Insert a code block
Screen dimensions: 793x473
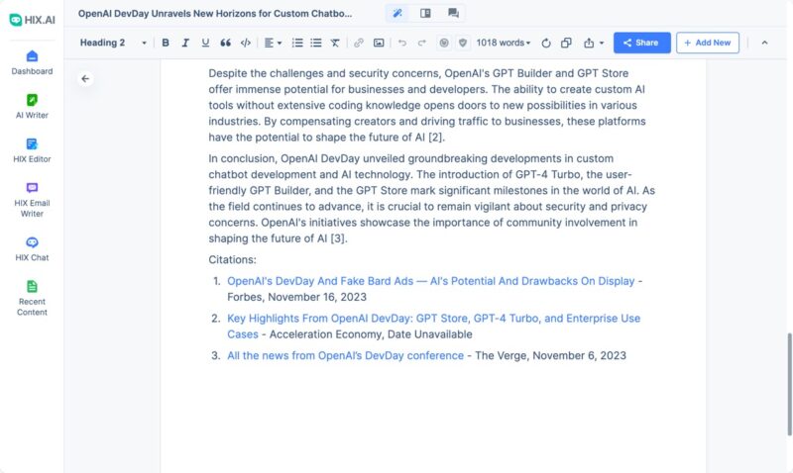coord(245,43)
